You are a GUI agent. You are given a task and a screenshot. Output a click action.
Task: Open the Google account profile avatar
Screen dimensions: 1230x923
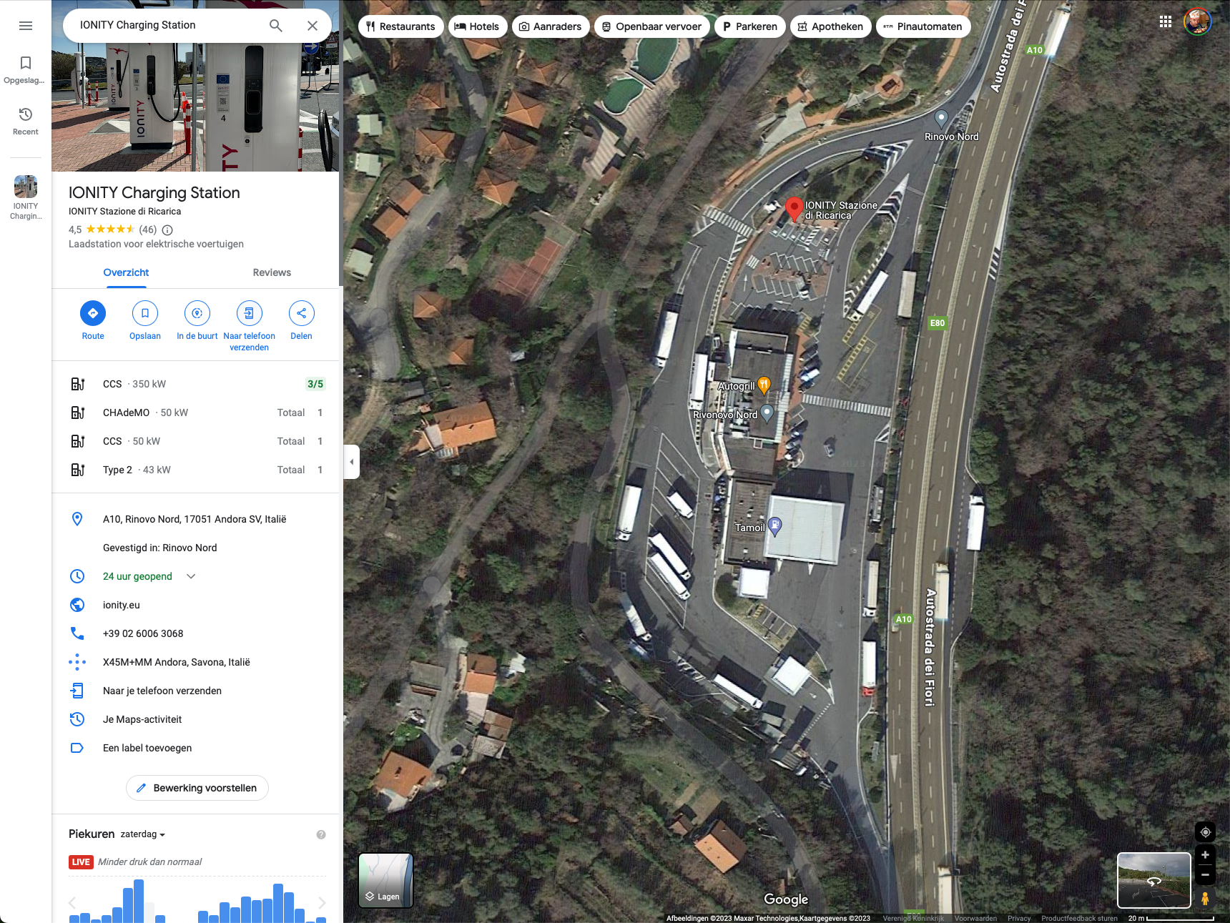[x=1197, y=21]
